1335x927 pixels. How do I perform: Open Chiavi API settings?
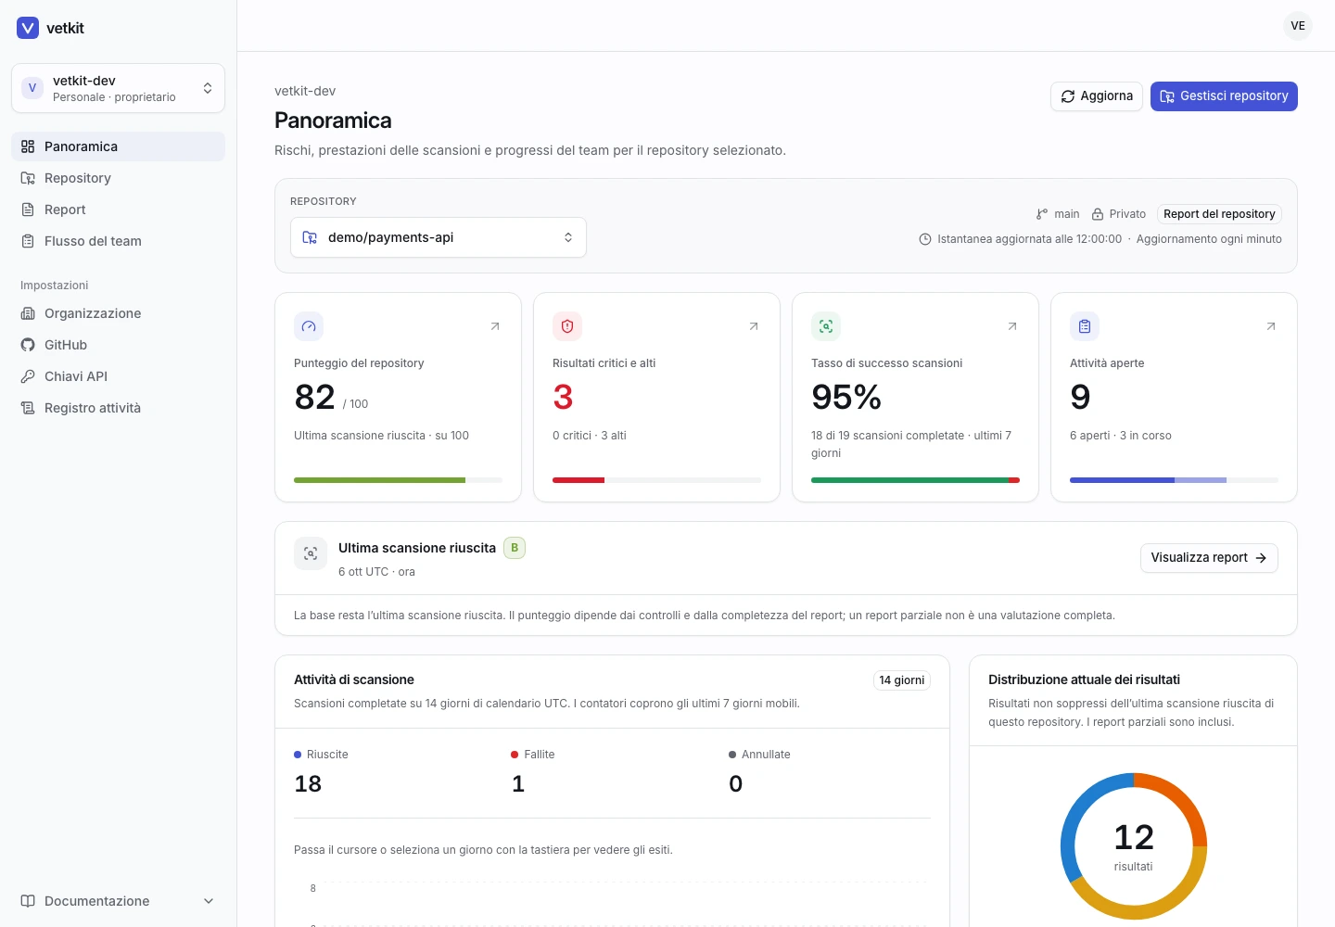(x=118, y=376)
